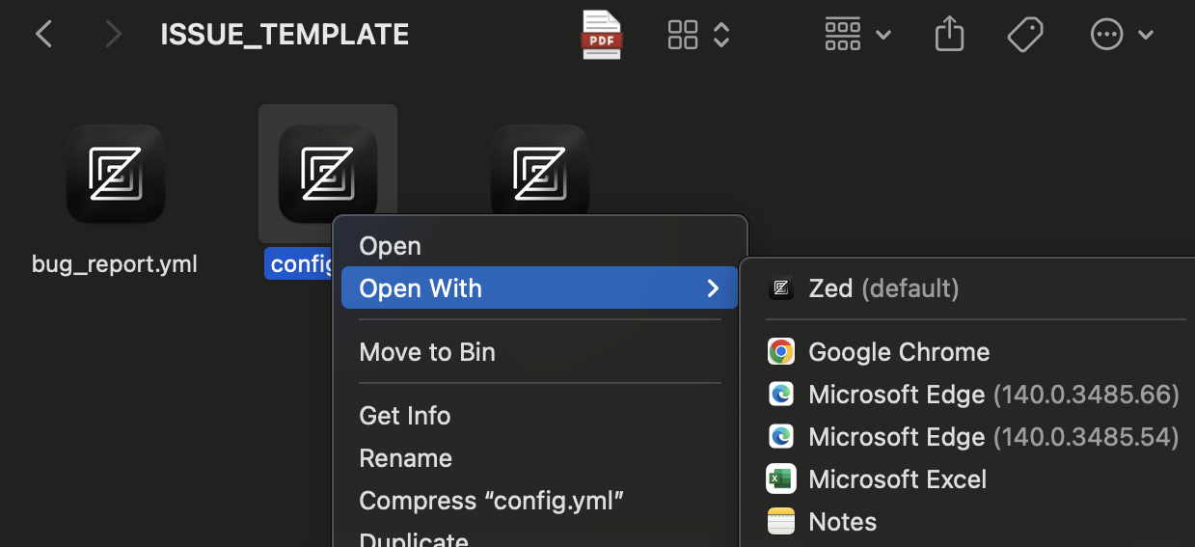
Task: Choose Get Info from context menu
Action: point(404,416)
